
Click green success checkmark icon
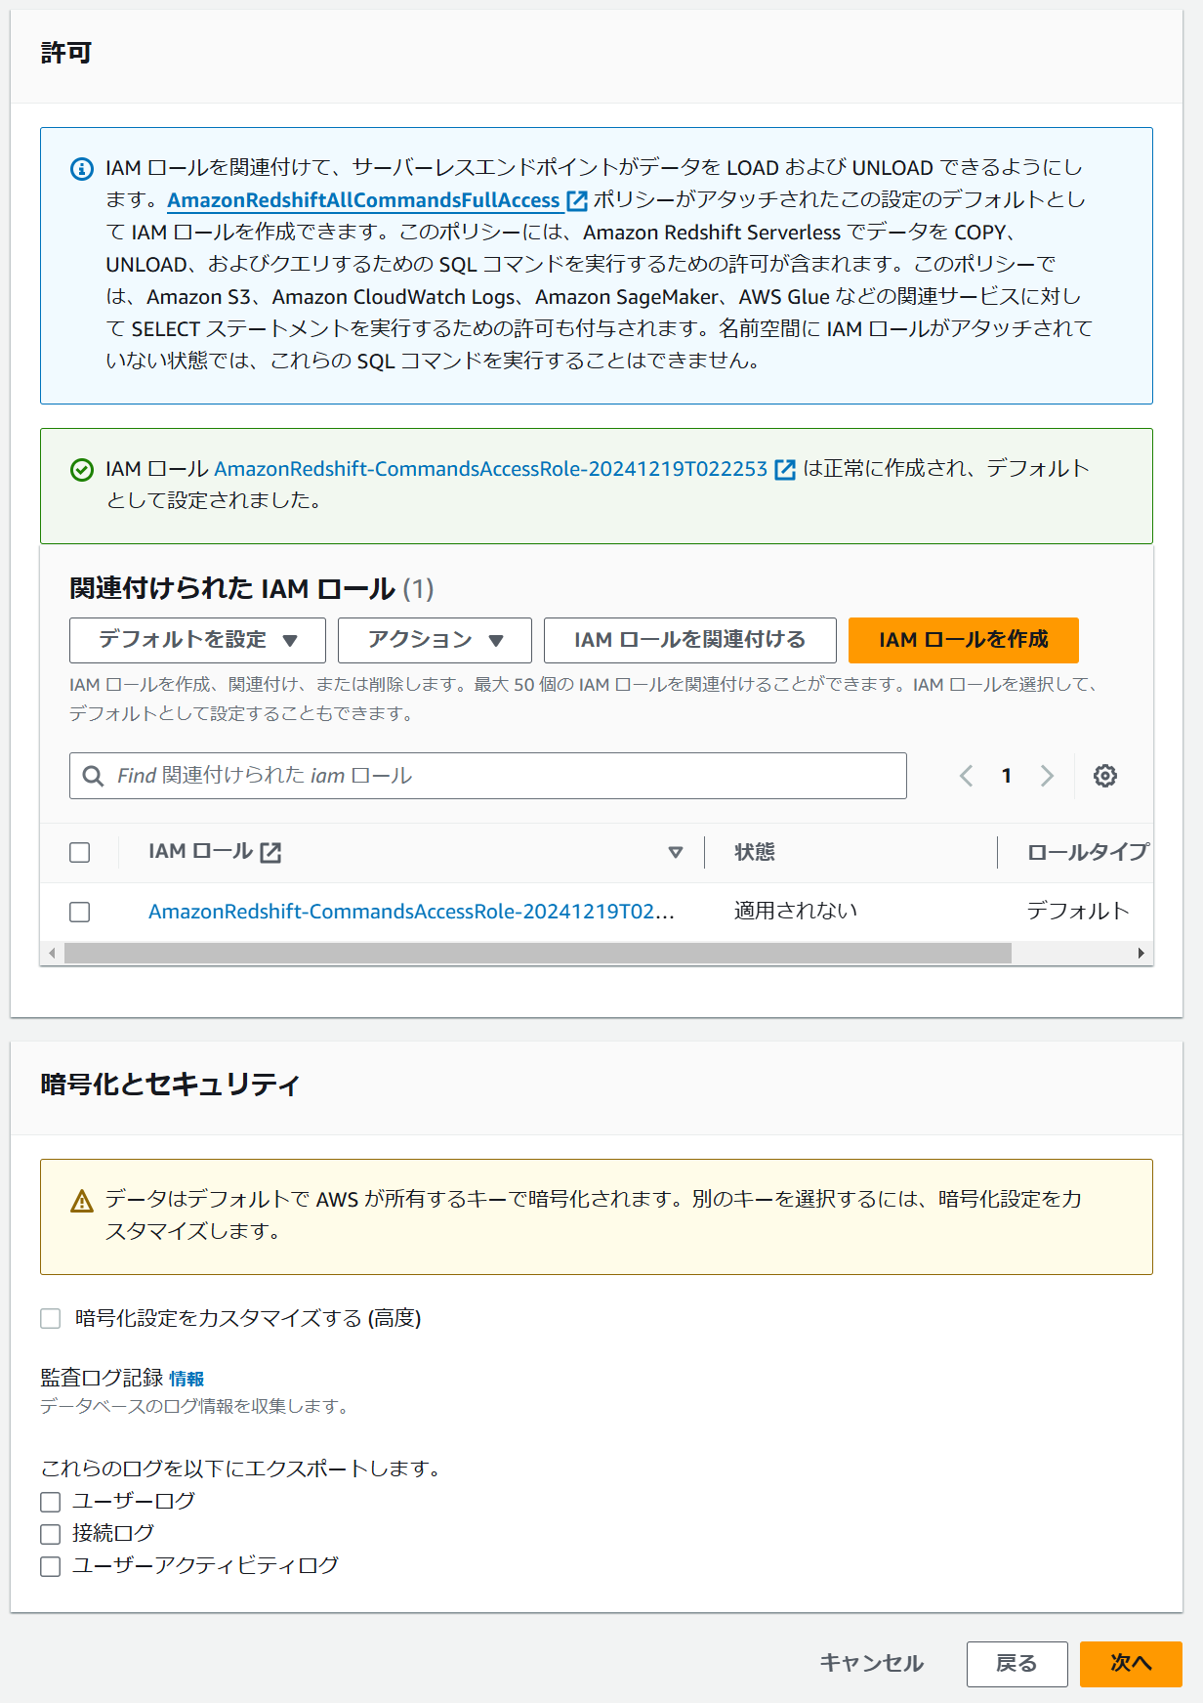tap(82, 470)
